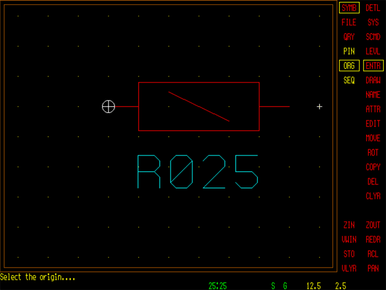Store the view with STO

(349, 254)
